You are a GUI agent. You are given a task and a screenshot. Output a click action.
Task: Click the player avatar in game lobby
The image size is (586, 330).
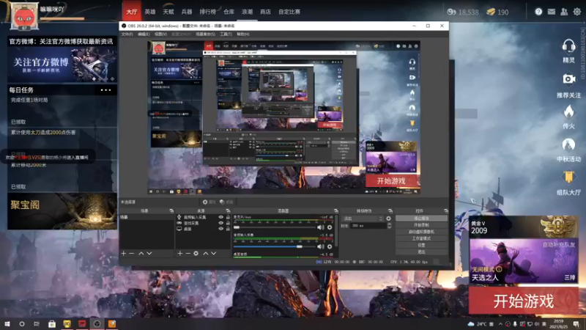pos(24,15)
